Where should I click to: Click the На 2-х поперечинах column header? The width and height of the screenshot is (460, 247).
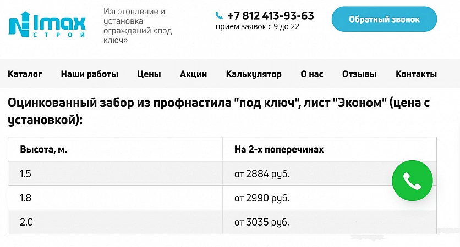(x=279, y=149)
